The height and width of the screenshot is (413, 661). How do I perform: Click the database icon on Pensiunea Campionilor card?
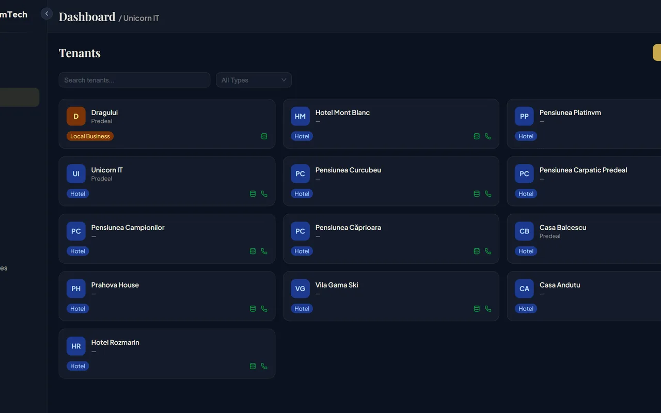pos(253,251)
